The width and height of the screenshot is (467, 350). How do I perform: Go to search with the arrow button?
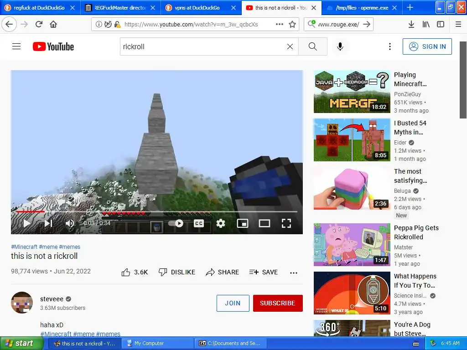click(367, 25)
